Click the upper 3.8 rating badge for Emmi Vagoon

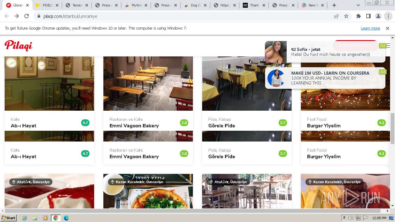tap(184, 123)
